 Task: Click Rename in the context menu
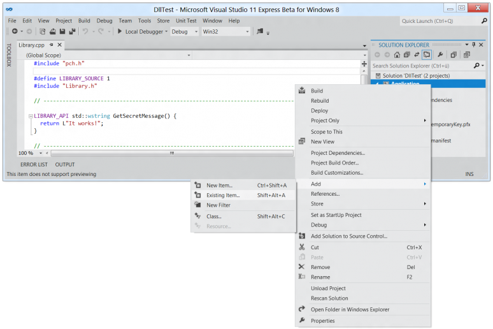[x=363, y=277]
